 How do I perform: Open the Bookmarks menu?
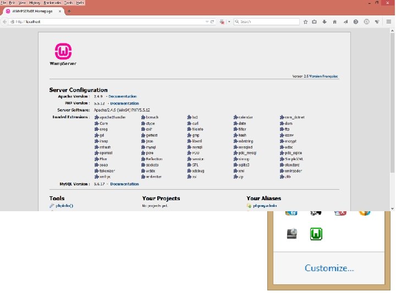coord(52,3)
